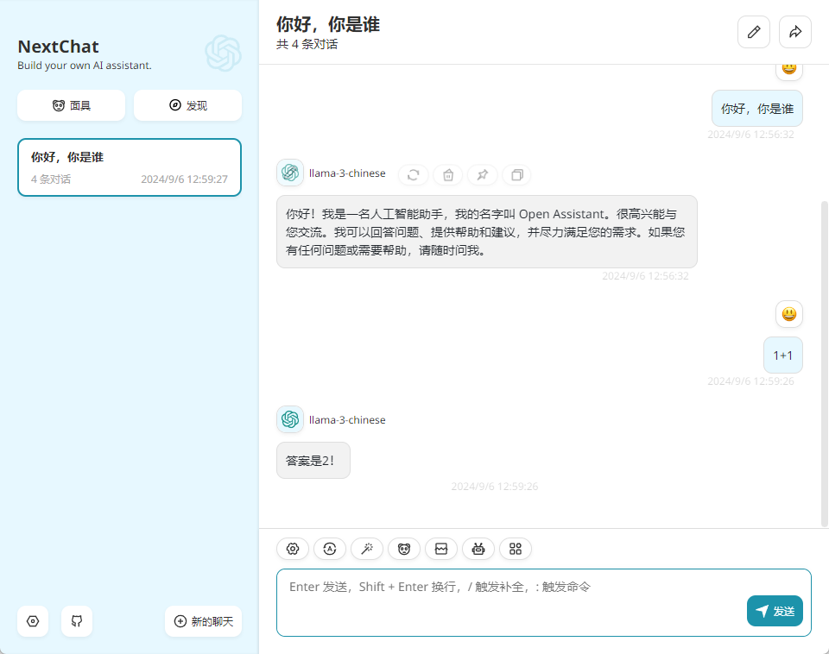Open sidebar settings with the hexagon icon
The width and height of the screenshot is (829, 654).
click(x=33, y=621)
